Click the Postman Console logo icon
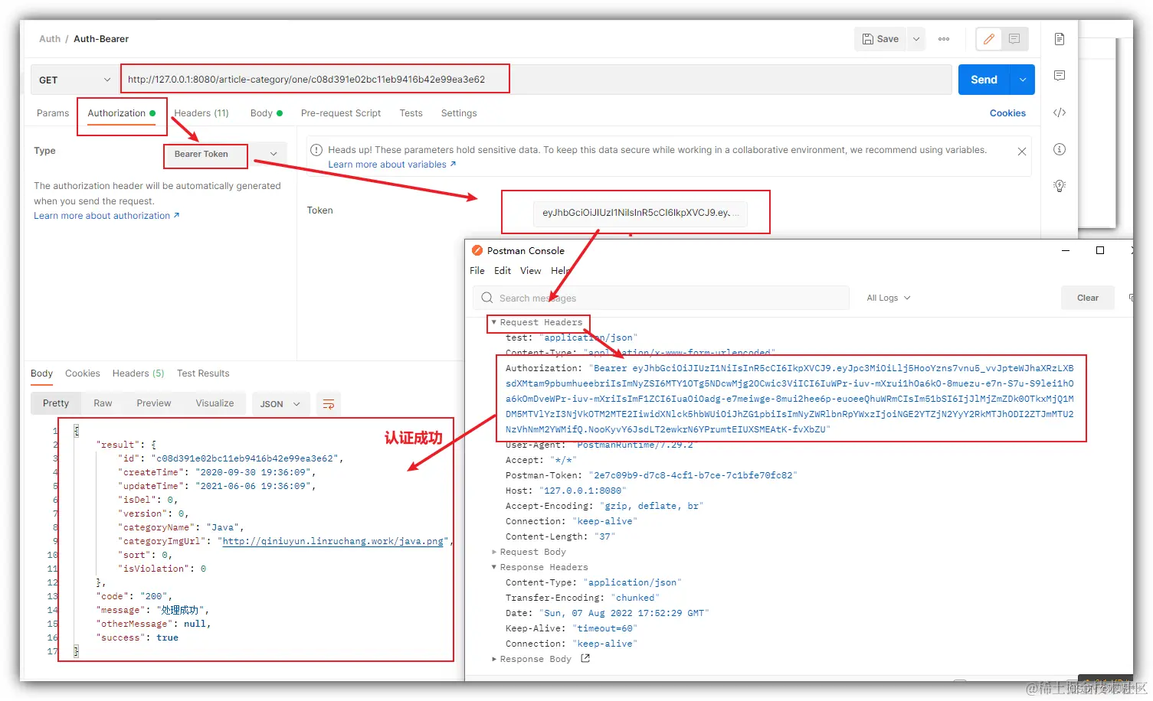The width and height of the screenshot is (1153, 701). [477, 250]
